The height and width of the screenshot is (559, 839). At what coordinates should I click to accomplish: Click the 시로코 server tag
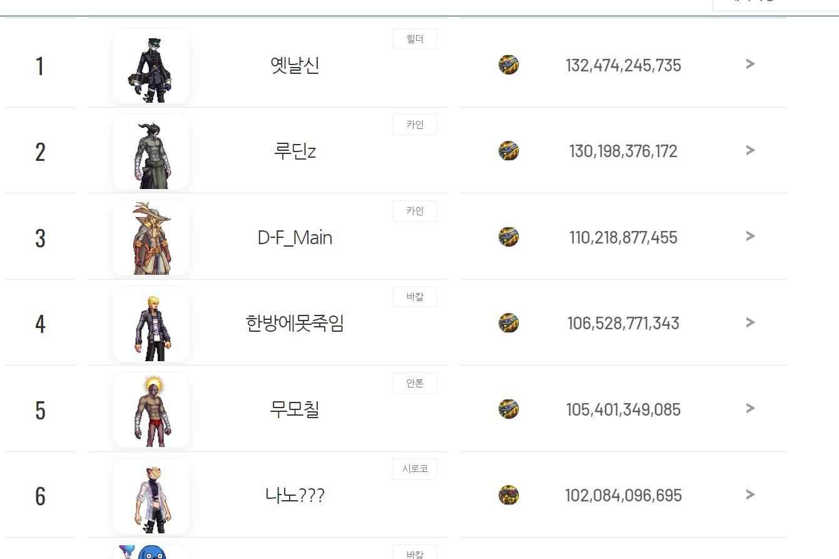(x=415, y=469)
